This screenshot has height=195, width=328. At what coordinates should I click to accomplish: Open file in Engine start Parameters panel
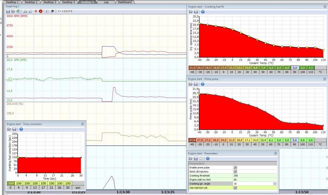[x=191, y=158]
